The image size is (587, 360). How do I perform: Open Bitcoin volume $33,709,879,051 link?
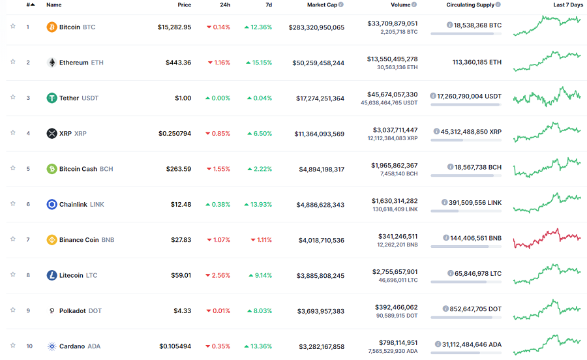coord(393,23)
